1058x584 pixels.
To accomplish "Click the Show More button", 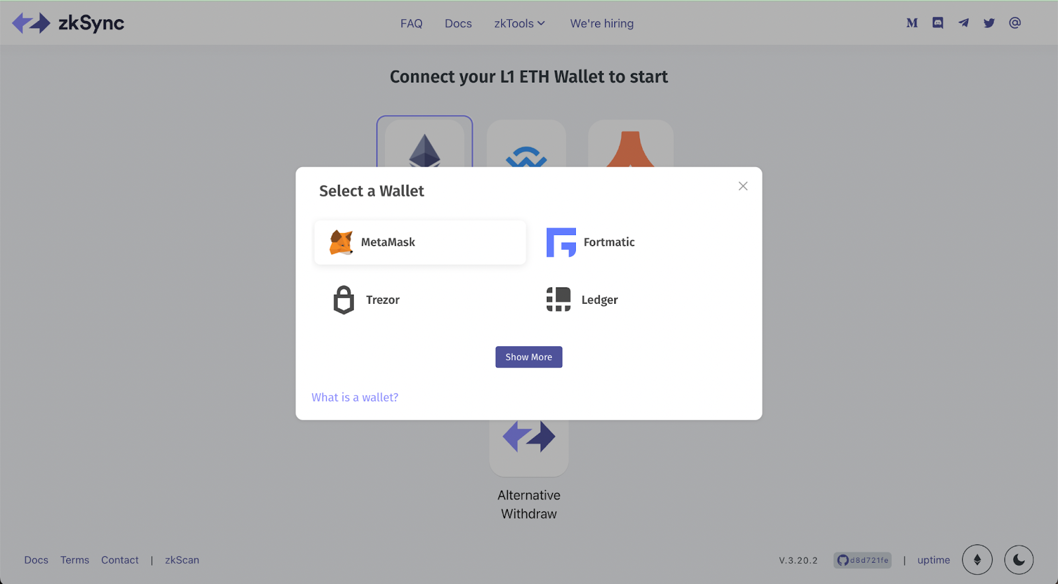I will [529, 357].
